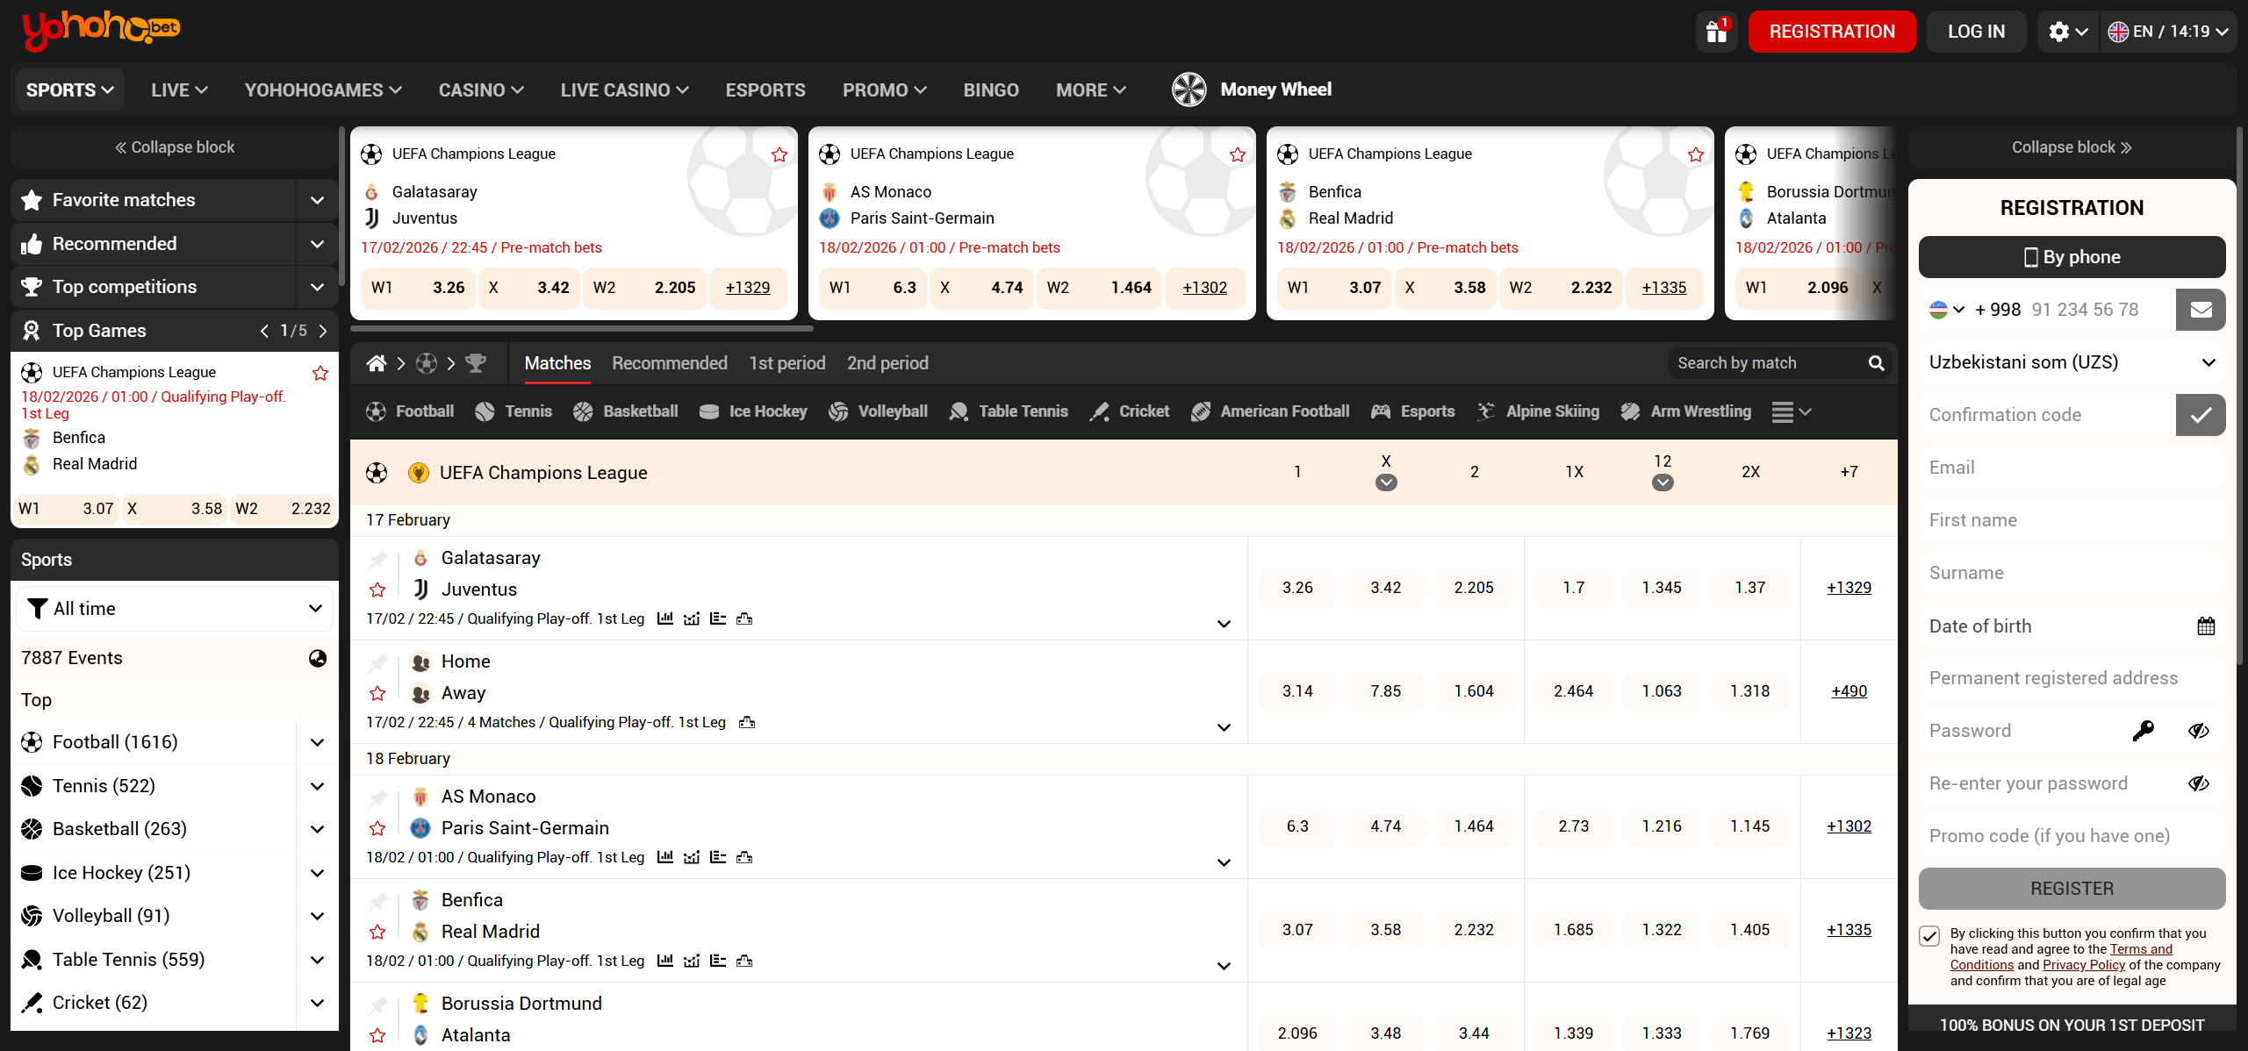The width and height of the screenshot is (2248, 1051).
Task: Open the LIVE CASINO menu
Action: (x=624, y=90)
